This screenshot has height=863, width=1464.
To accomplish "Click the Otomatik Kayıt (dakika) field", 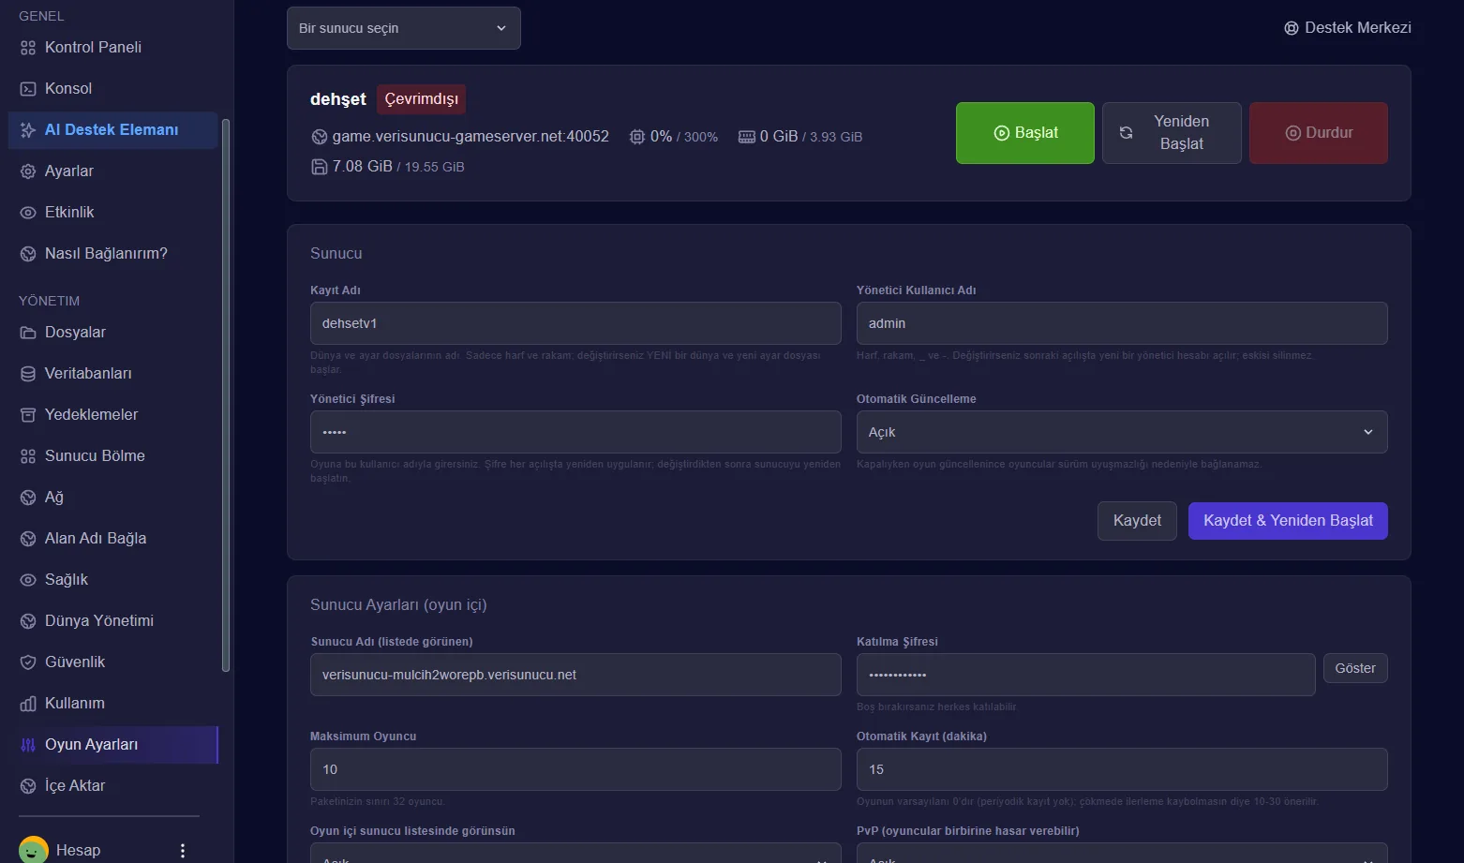I will click(1122, 769).
